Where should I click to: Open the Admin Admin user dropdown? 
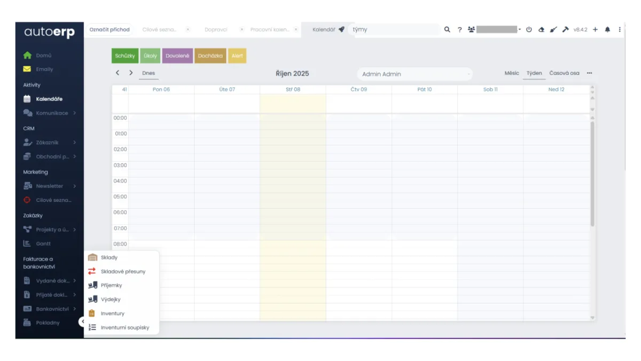415,74
